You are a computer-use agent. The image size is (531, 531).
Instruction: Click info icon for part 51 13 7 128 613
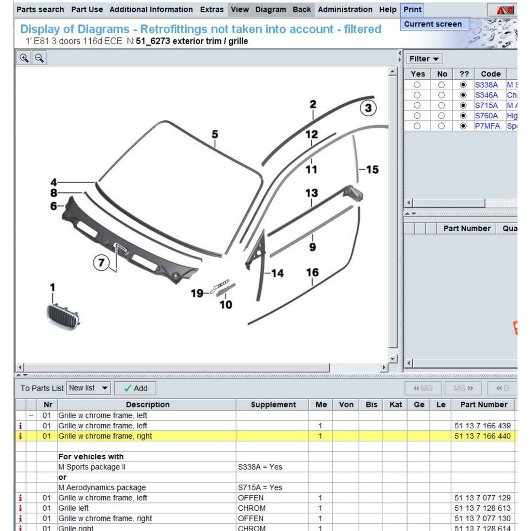pos(21,508)
